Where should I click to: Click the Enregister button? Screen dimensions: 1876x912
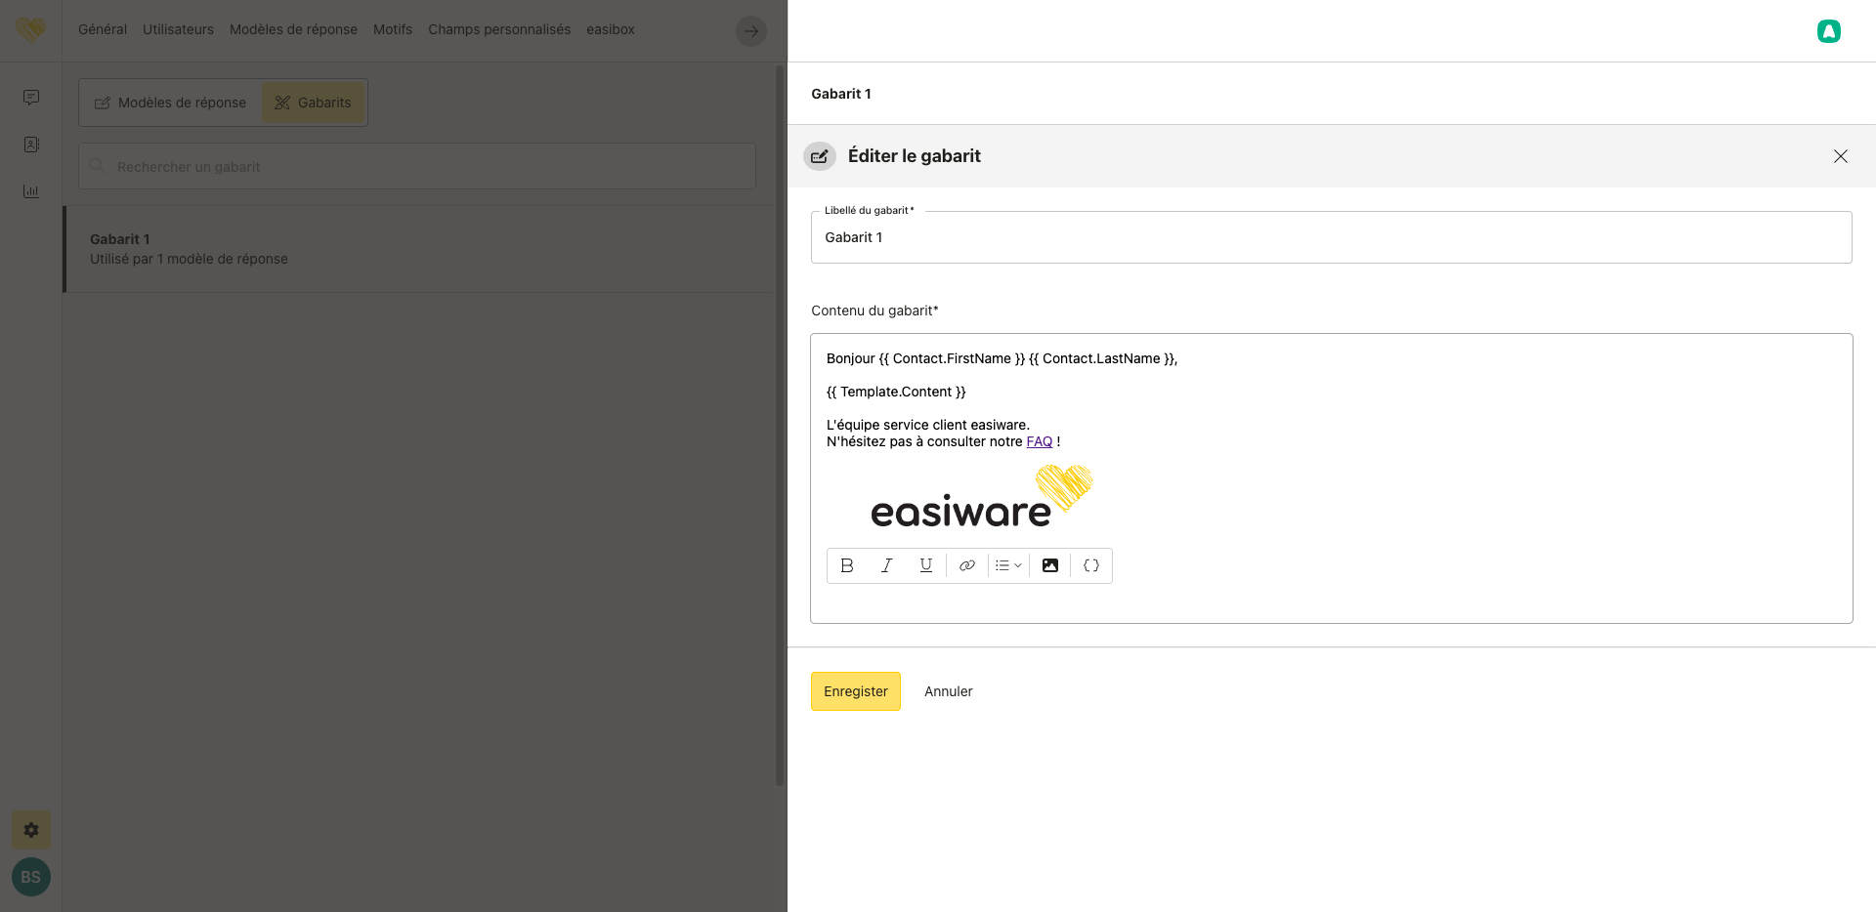pos(855,691)
